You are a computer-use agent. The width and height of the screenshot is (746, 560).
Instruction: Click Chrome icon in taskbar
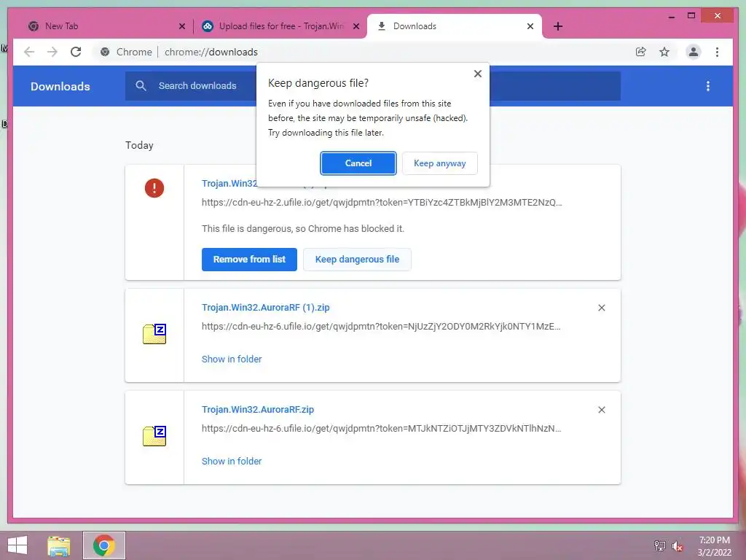coord(104,545)
